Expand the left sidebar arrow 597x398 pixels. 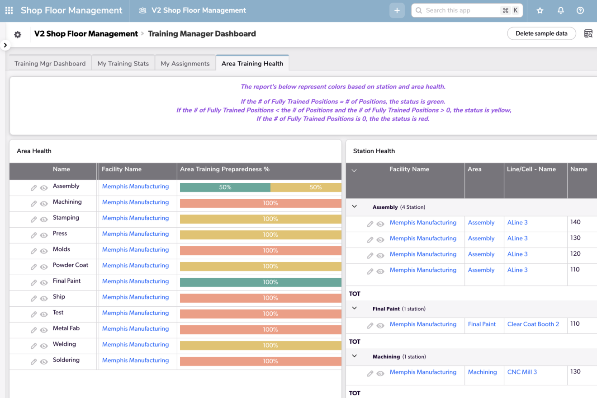pyautogui.click(x=5, y=45)
